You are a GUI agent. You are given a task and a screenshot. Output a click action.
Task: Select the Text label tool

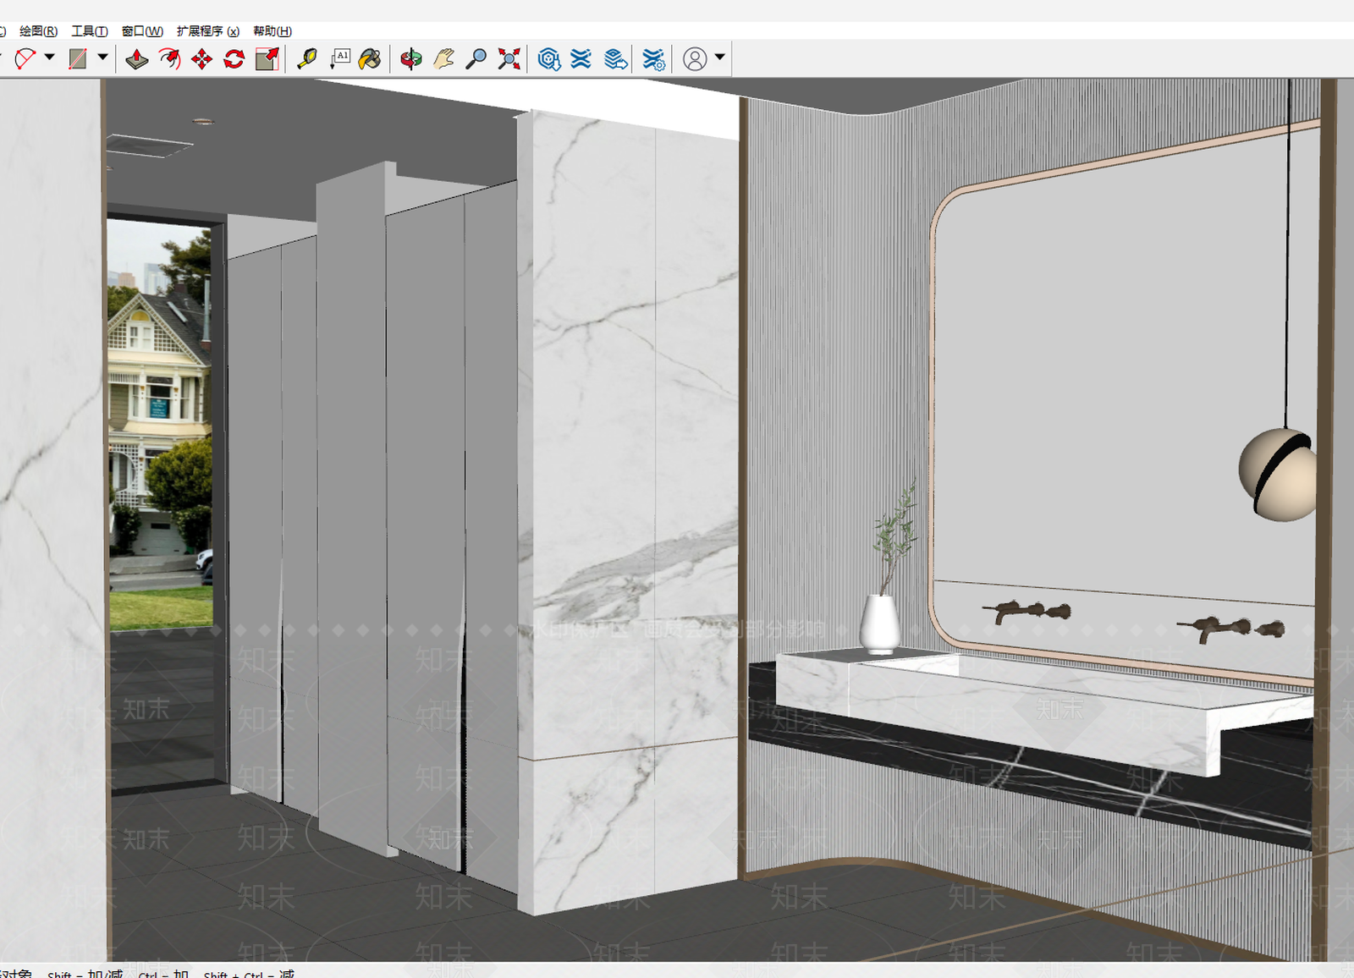pos(339,58)
